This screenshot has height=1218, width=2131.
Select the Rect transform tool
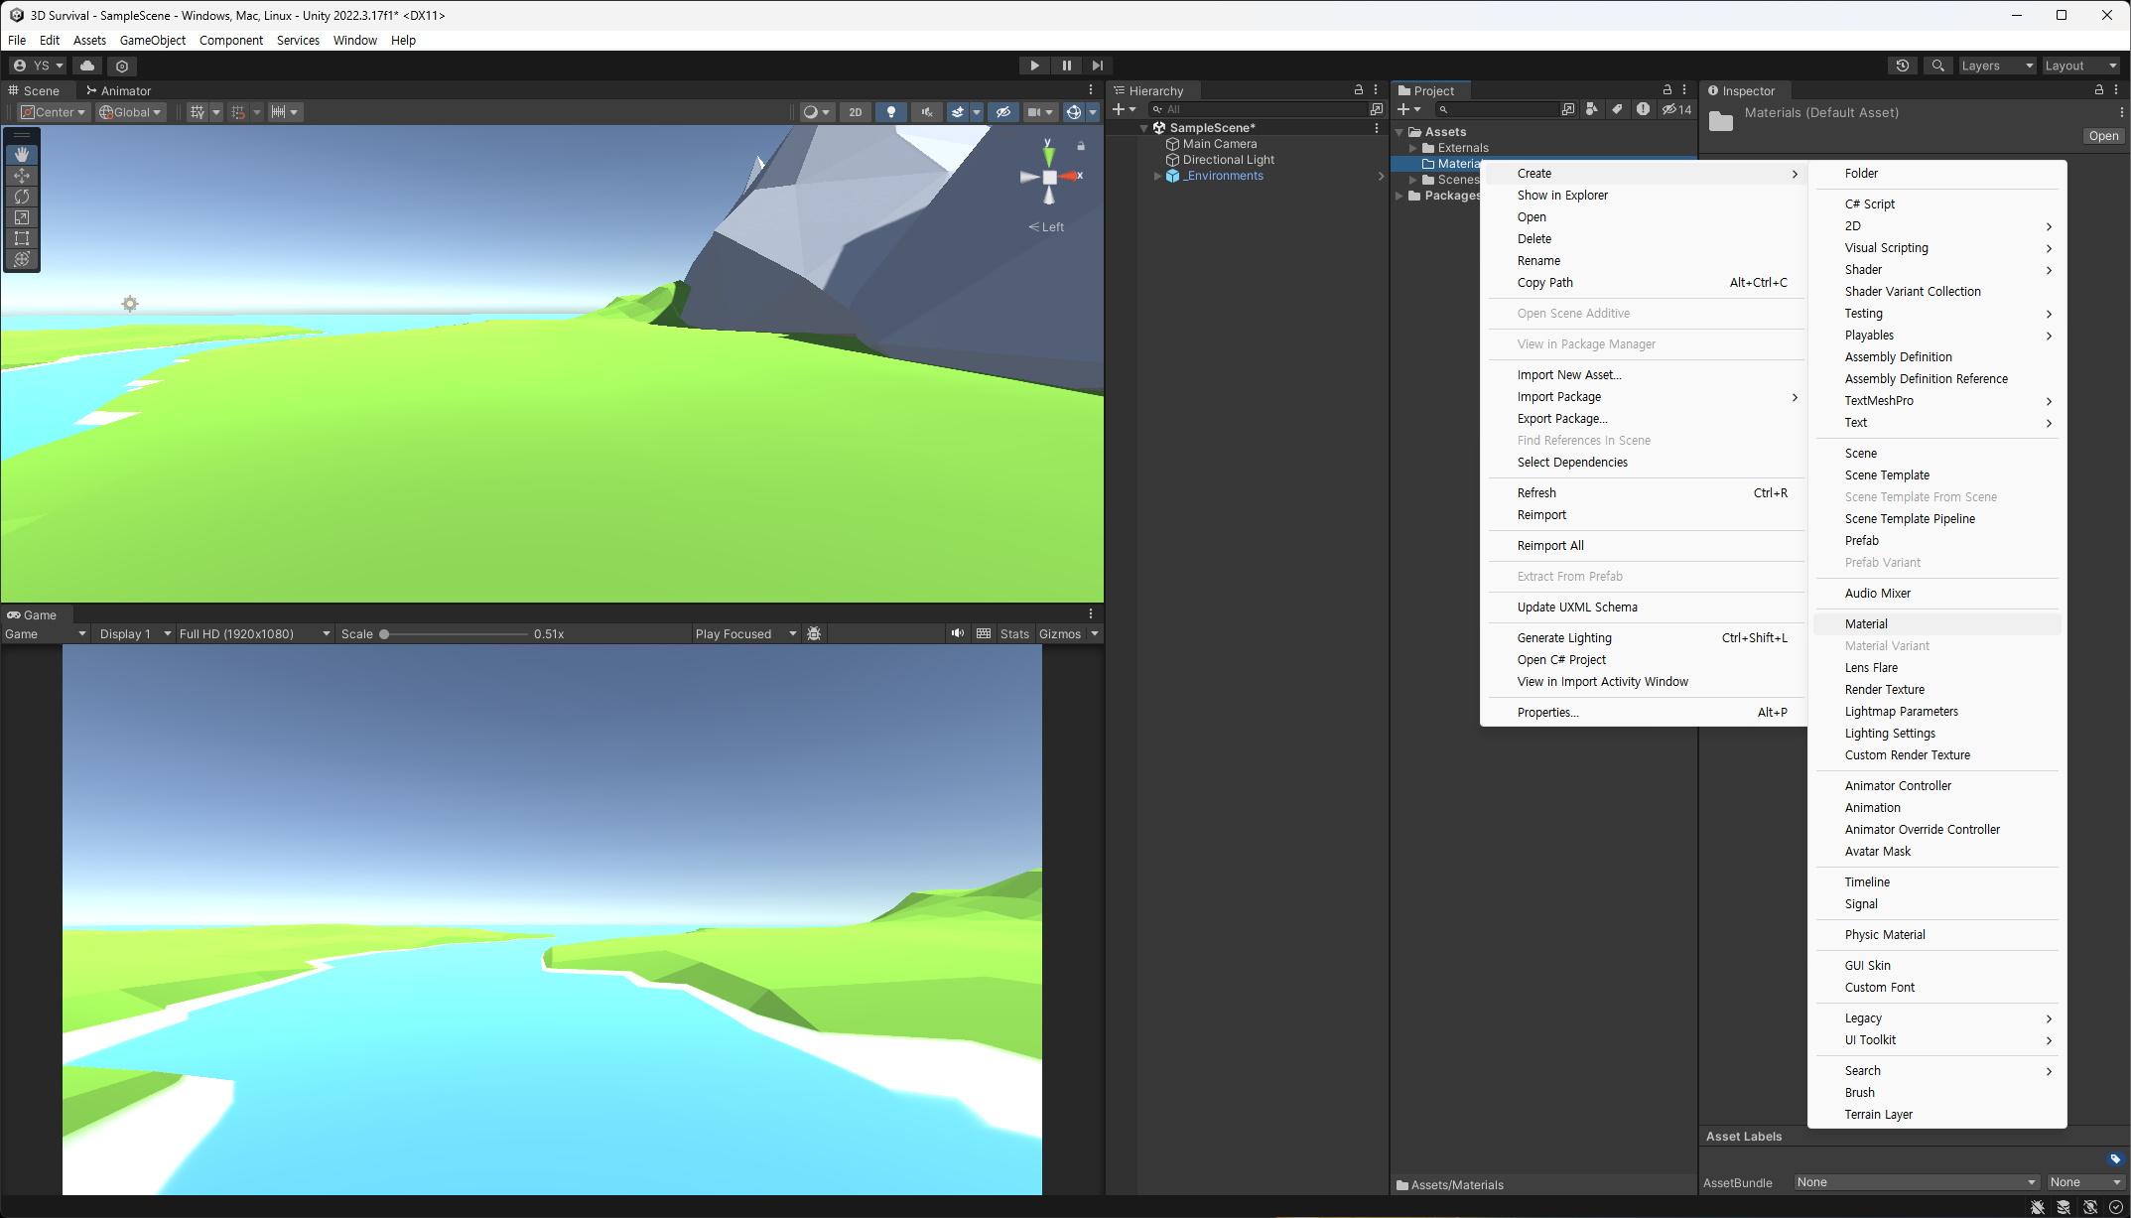22,238
